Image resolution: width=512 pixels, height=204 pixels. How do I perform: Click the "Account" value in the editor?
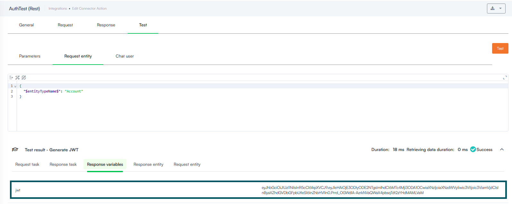click(74, 91)
